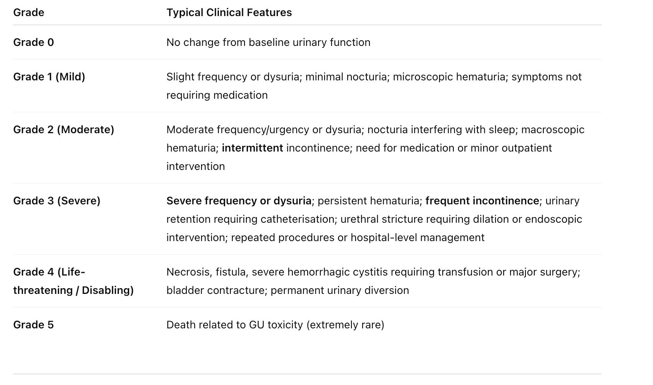The height and width of the screenshot is (385, 653).
Task: Click the Grade column header
Action: (29, 13)
